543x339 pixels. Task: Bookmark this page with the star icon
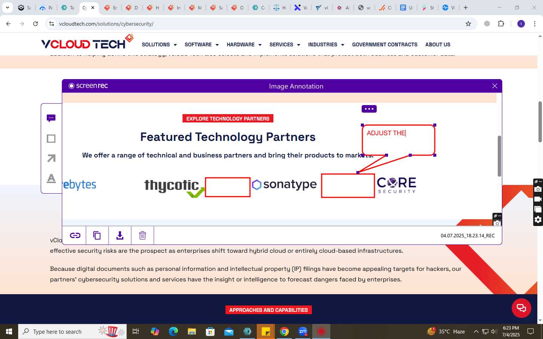[x=468, y=24]
